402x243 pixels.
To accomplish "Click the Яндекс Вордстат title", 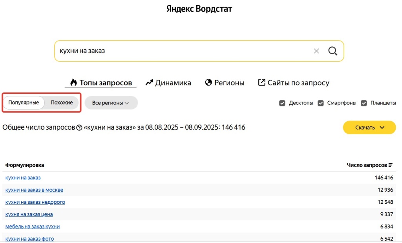I will (199, 9).
